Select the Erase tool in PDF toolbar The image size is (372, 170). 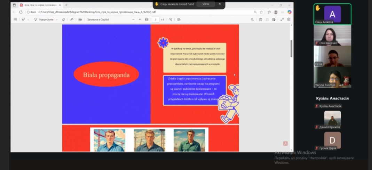63,19
